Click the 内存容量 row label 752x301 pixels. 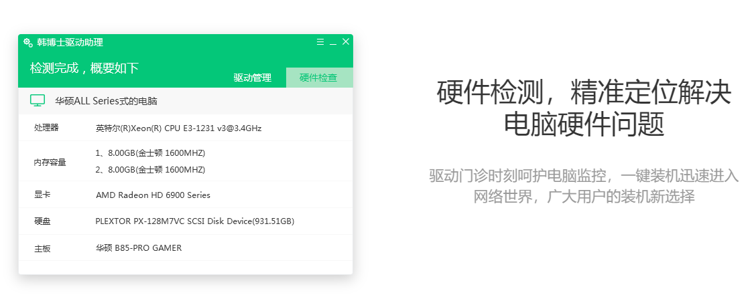(x=50, y=163)
